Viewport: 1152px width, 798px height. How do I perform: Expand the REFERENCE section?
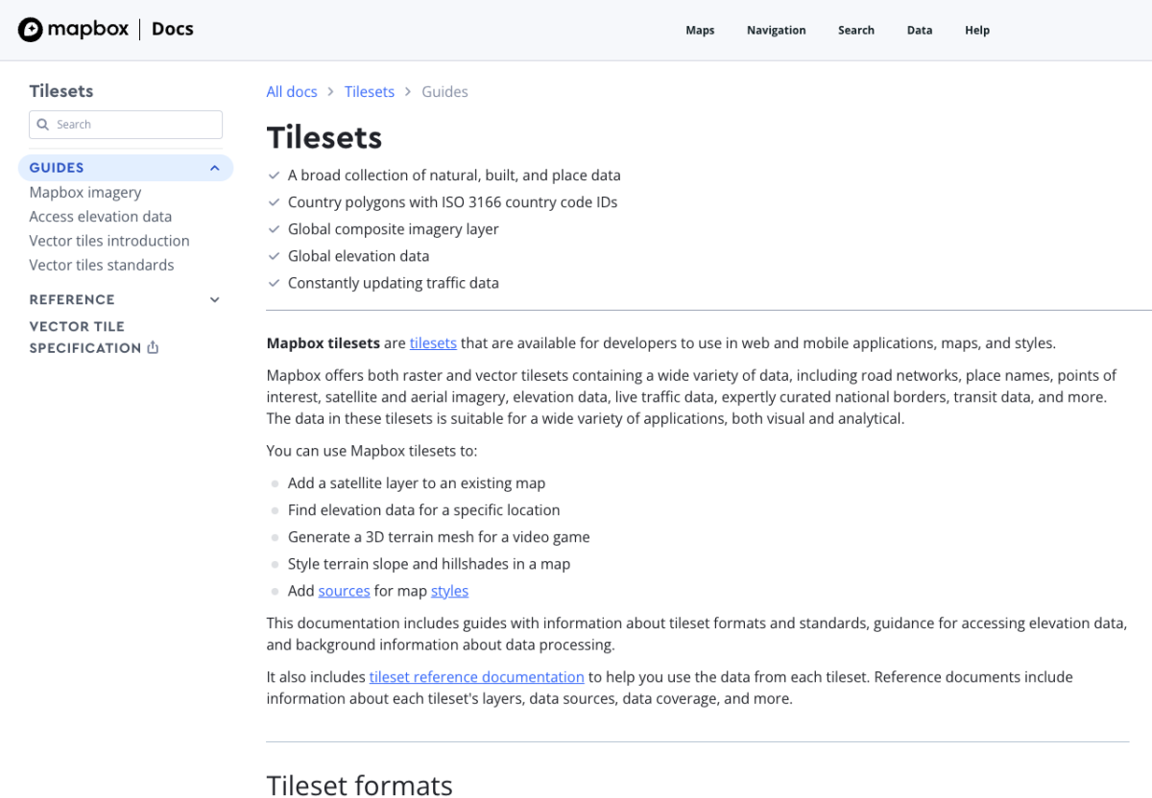(214, 299)
